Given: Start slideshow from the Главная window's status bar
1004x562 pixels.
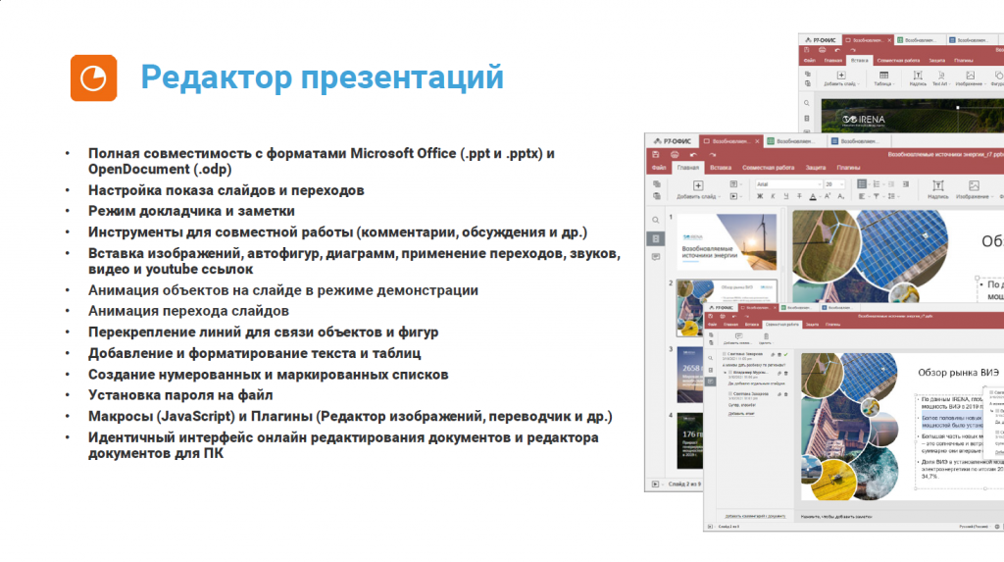Looking at the screenshot, I should click(x=655, y=484).
